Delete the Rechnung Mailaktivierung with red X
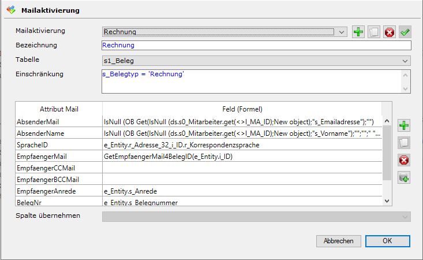423x260 pixels. 390,32
